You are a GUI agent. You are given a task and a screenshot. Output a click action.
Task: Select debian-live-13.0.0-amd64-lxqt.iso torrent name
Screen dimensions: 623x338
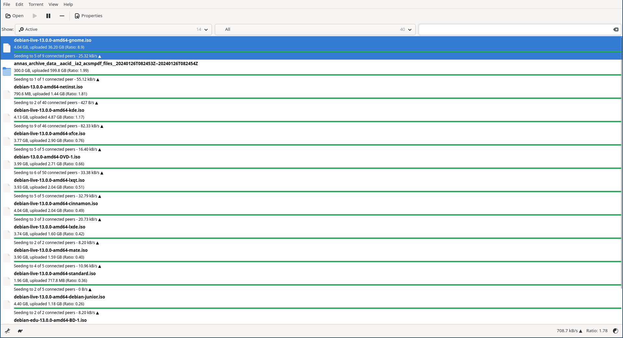click(49, 180)
